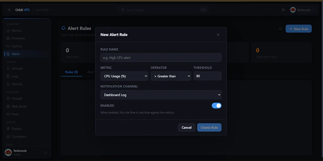Select Alerts in the sidebar
The width and height of the screenshot is (323, 161).
[27, 54]
